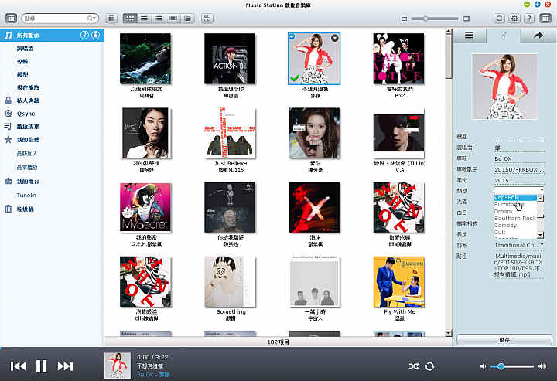Mute with the low-volume speaker icon
557x381 pixels.
[x=483, y=366]
